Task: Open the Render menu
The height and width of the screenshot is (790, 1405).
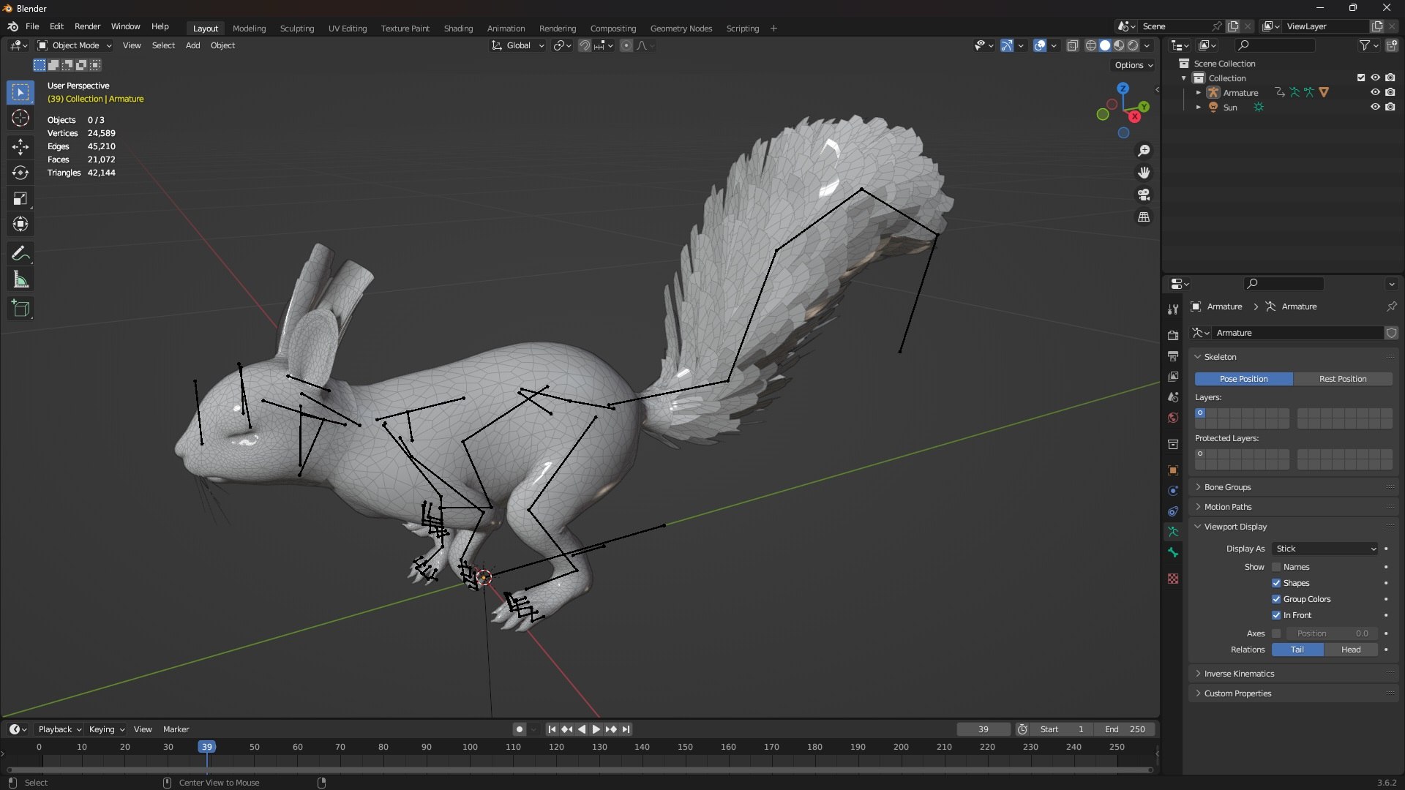Action: click(x=87, y=26)
